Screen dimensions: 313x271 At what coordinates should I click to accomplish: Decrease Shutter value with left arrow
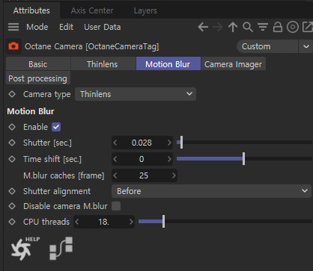pyautogui.click(x=115, y=143)
